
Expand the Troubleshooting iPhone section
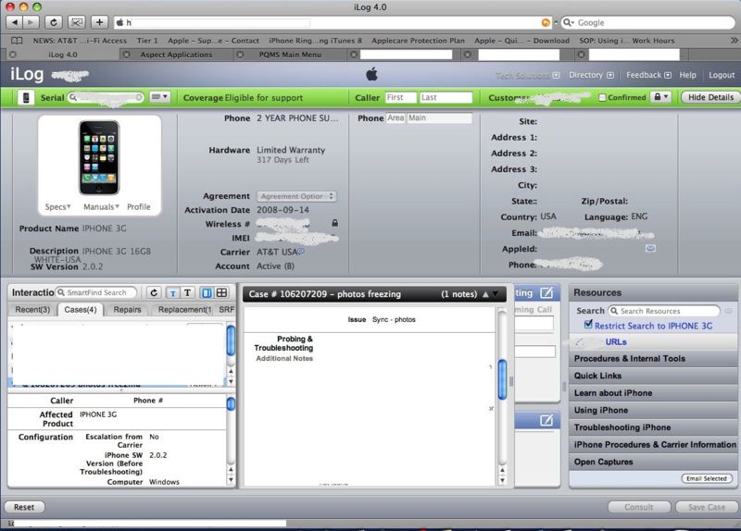coord(653,427)
